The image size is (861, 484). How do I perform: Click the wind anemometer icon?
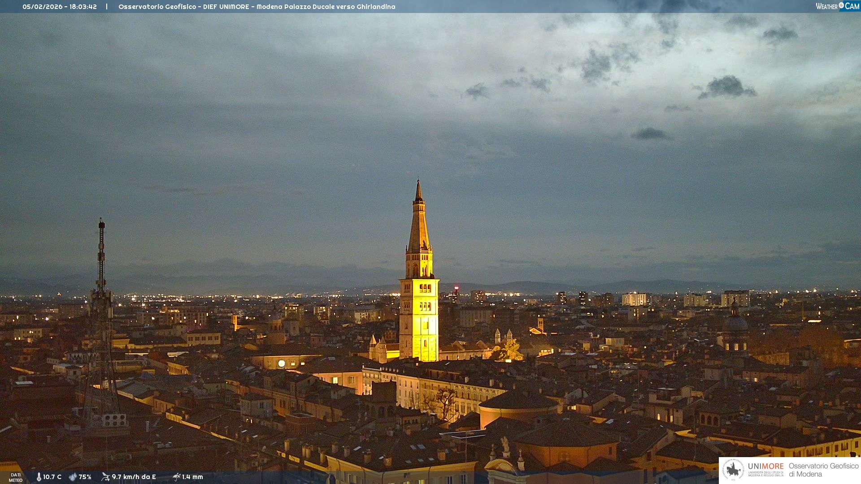click(105, 477)
